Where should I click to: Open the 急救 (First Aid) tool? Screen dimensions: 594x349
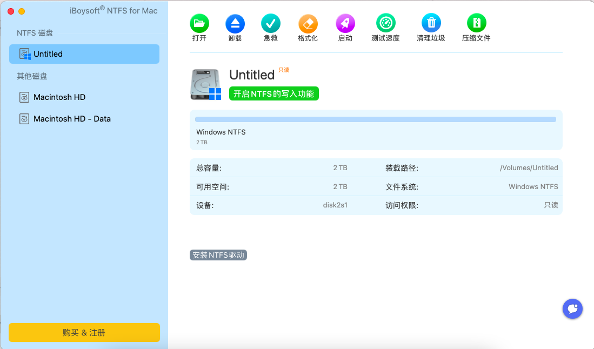[270, 22]
